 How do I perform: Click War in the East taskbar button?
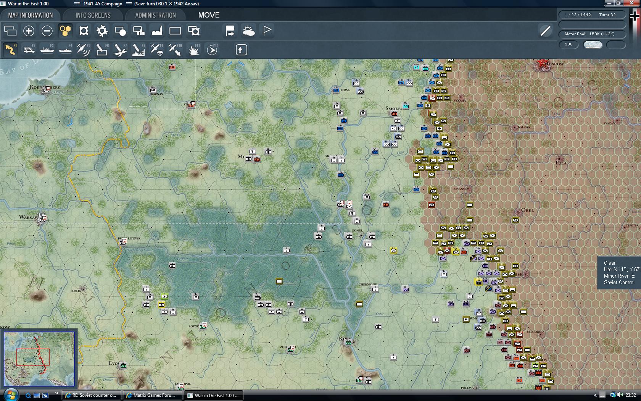pyautogui.click(x=213, y=395)
